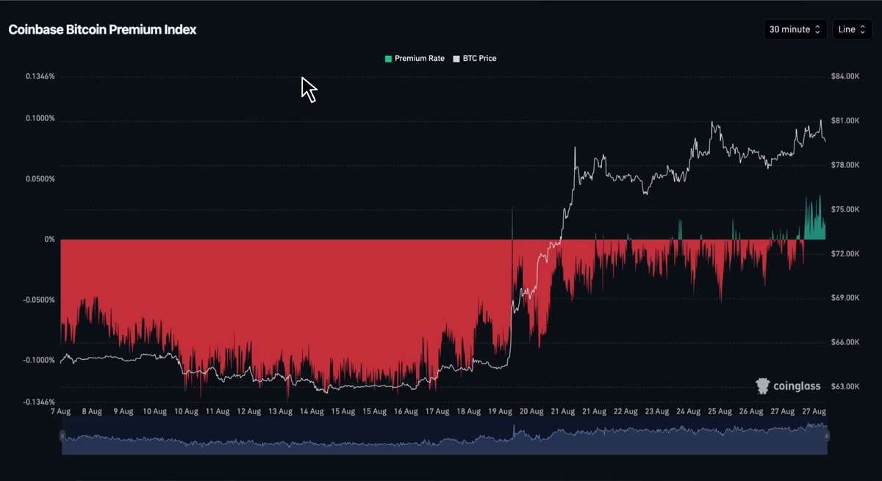Click the $84.00K right axis label

tap(846, 76)
